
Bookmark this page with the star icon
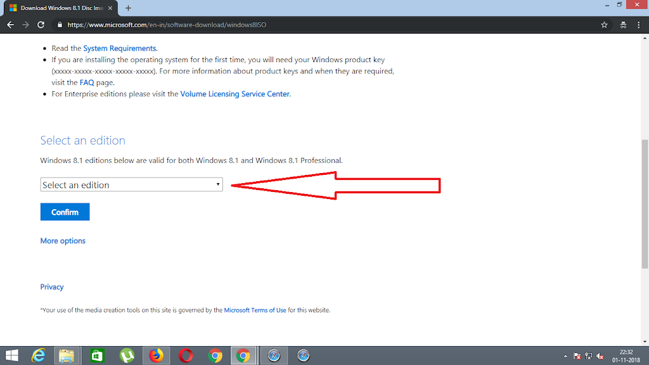(604, 25)
